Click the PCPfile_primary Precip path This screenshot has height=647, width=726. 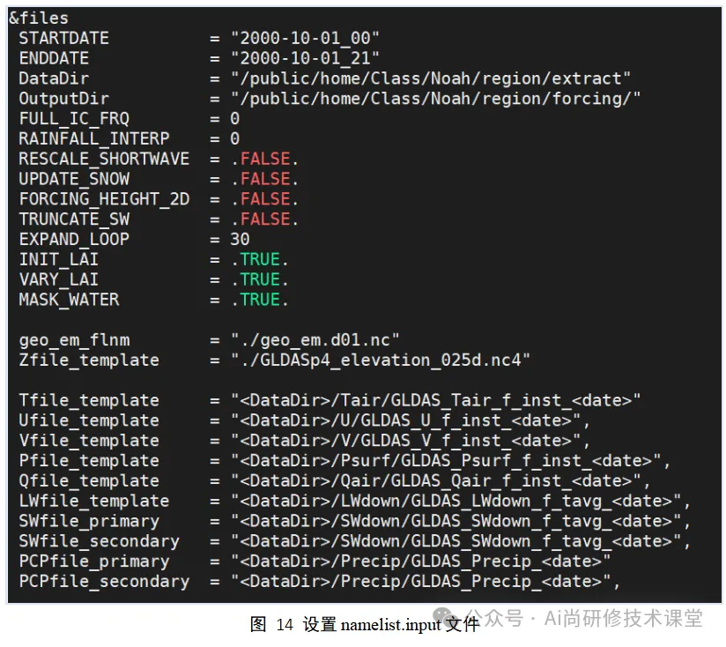point(421,561)
